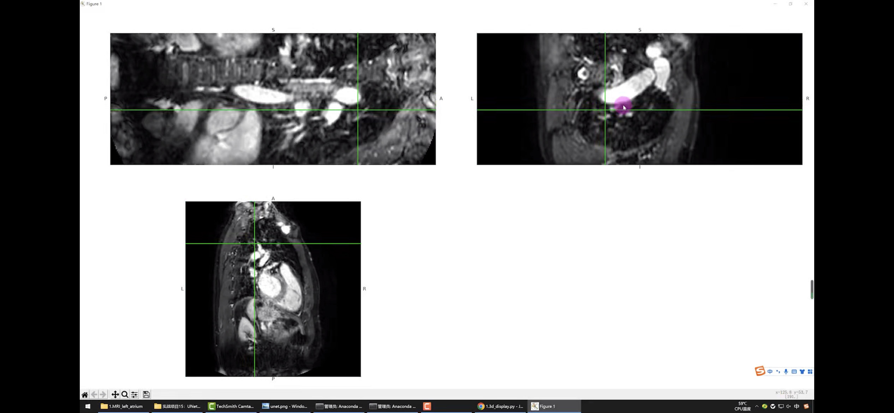This screenshot has height=413, width=894.
Task: Toggle the Sogou punctuation mode
Action: 778,371
